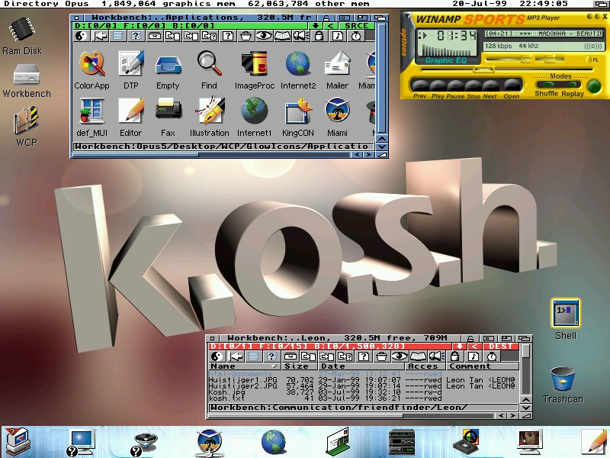Open the ColorApp palette icon

pyautogui.click(x=91, y=64)
